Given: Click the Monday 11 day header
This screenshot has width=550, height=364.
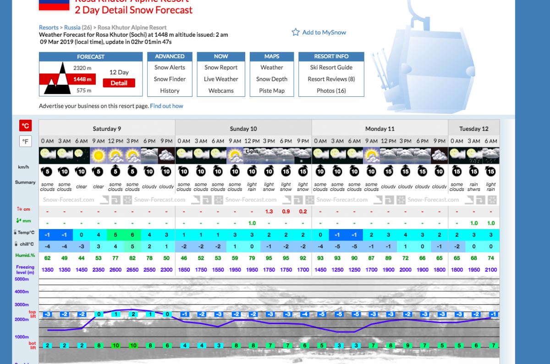Looking at the screenshot, I should pyautogui.click(x=380, y=129).
